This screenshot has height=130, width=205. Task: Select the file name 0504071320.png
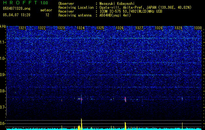(17, 8)
